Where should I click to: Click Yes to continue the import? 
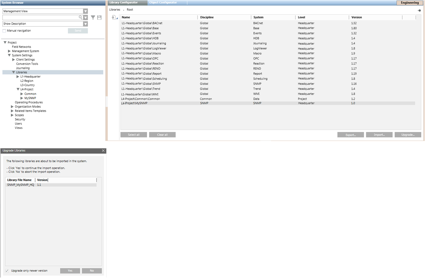(x=70, y=271)
